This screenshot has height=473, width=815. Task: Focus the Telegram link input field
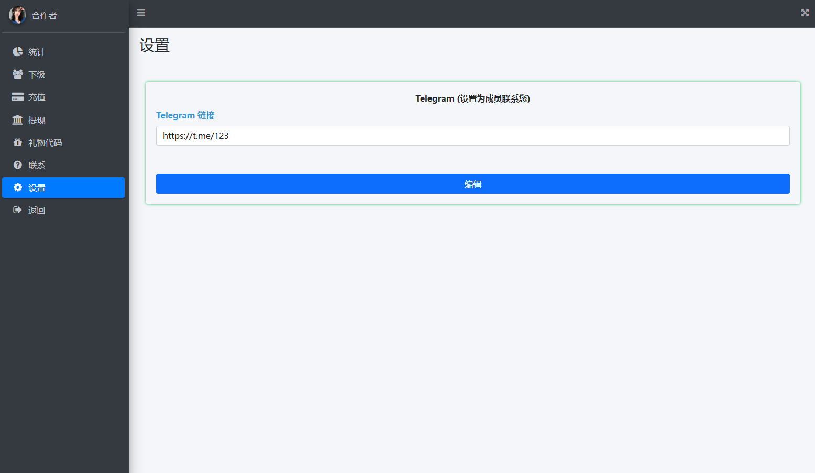pos(472,136)
